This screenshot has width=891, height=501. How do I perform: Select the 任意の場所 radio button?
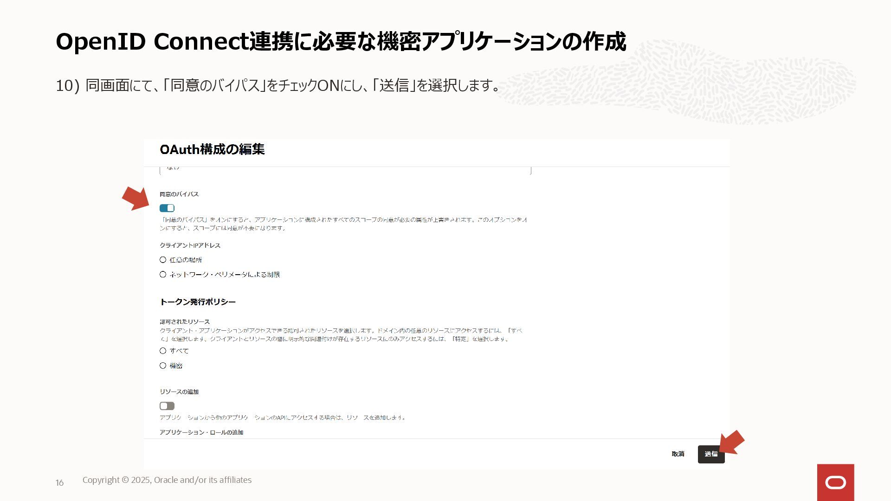163,260
